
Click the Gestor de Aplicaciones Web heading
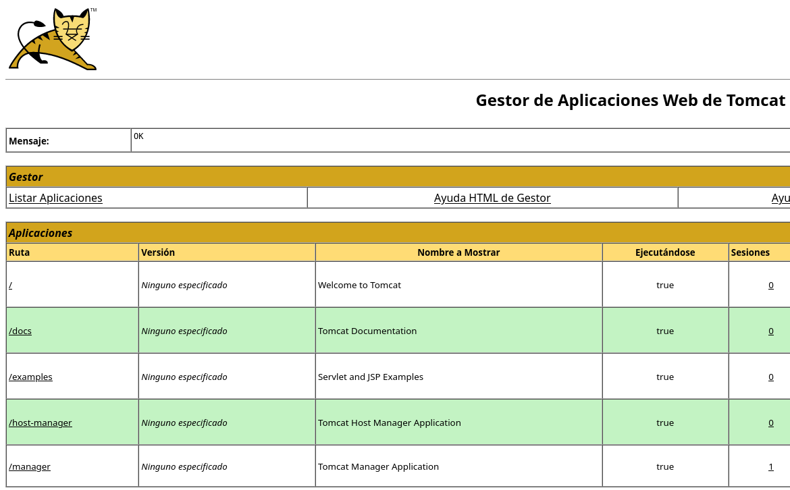[x=630, y=100]
